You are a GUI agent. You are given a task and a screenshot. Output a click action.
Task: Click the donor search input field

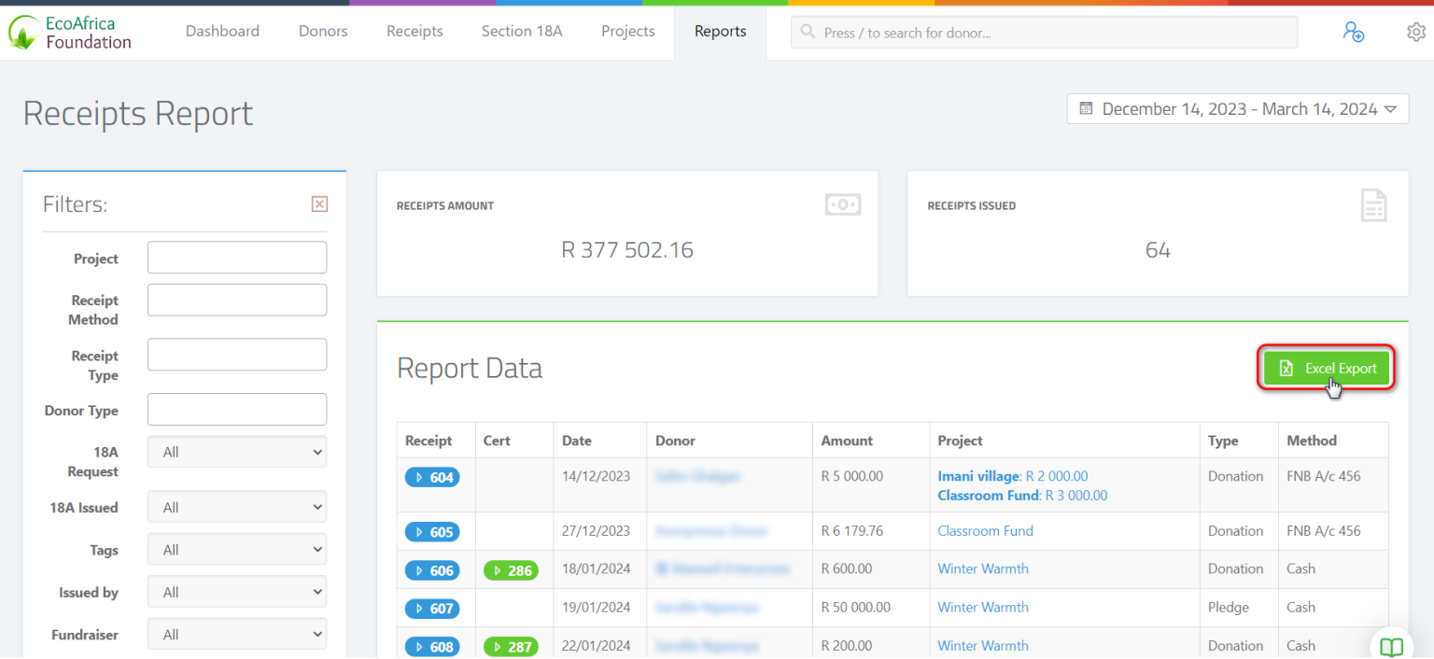(1027, 31)
